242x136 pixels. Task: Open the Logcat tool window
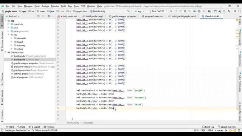(34, 127)
